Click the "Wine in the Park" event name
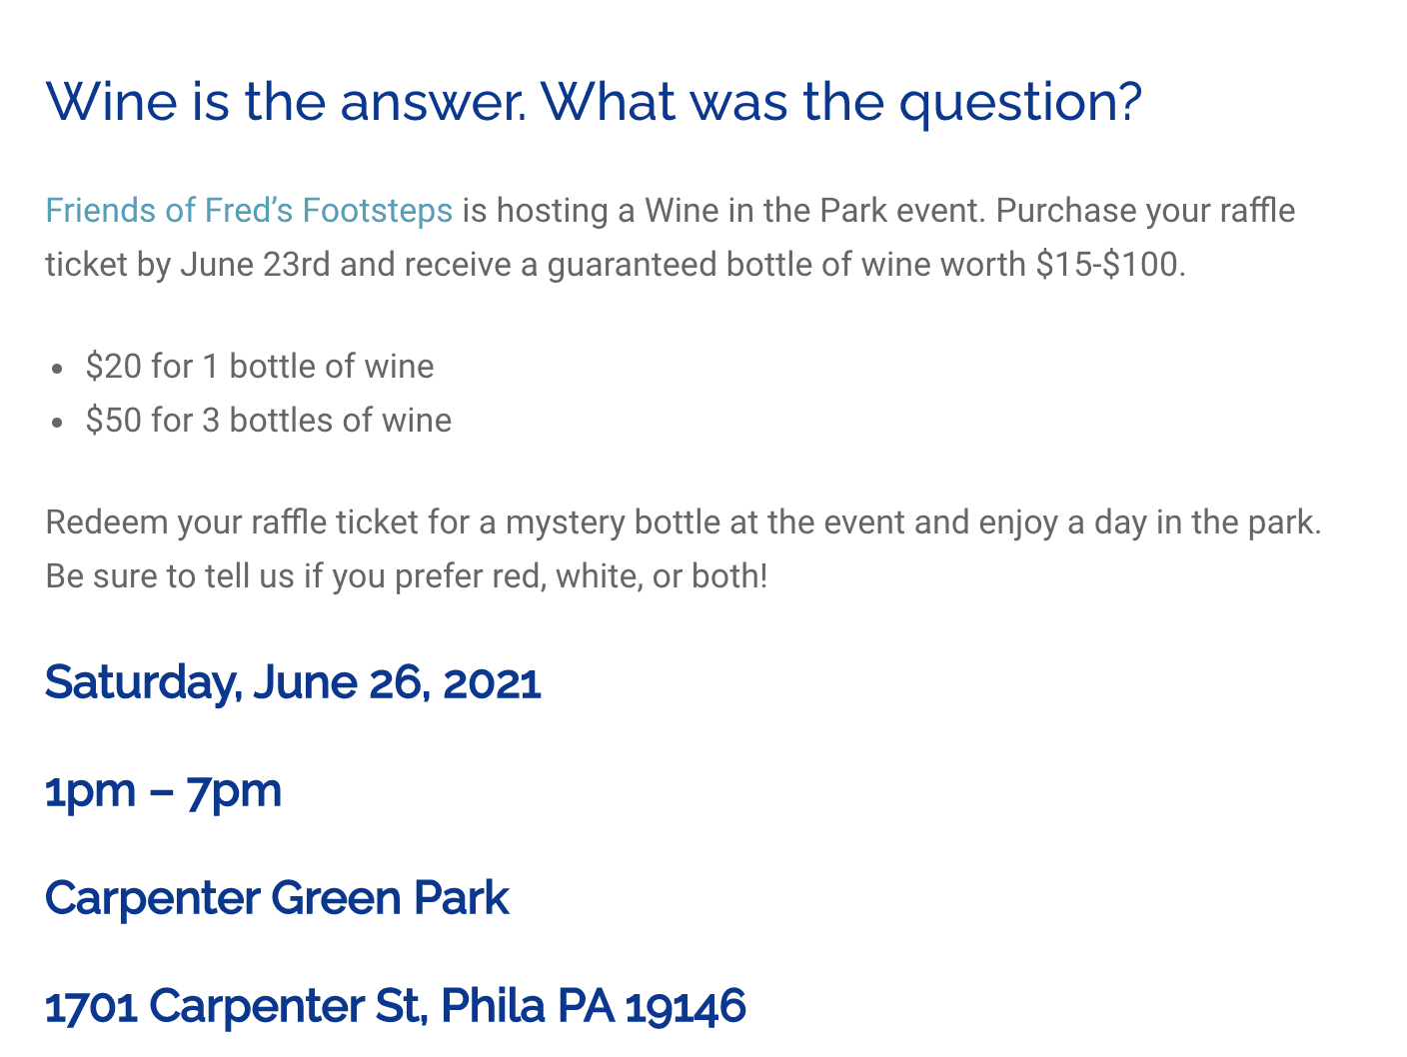This screenshot has height=1057, width=1407. pyautogui.click(x=765, y=211)
